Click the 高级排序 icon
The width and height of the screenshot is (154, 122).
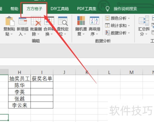pos(94,21)
